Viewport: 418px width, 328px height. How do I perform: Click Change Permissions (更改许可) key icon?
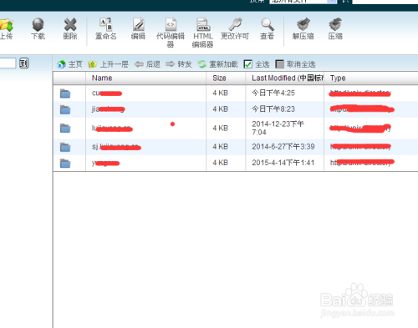click(235, 24)
